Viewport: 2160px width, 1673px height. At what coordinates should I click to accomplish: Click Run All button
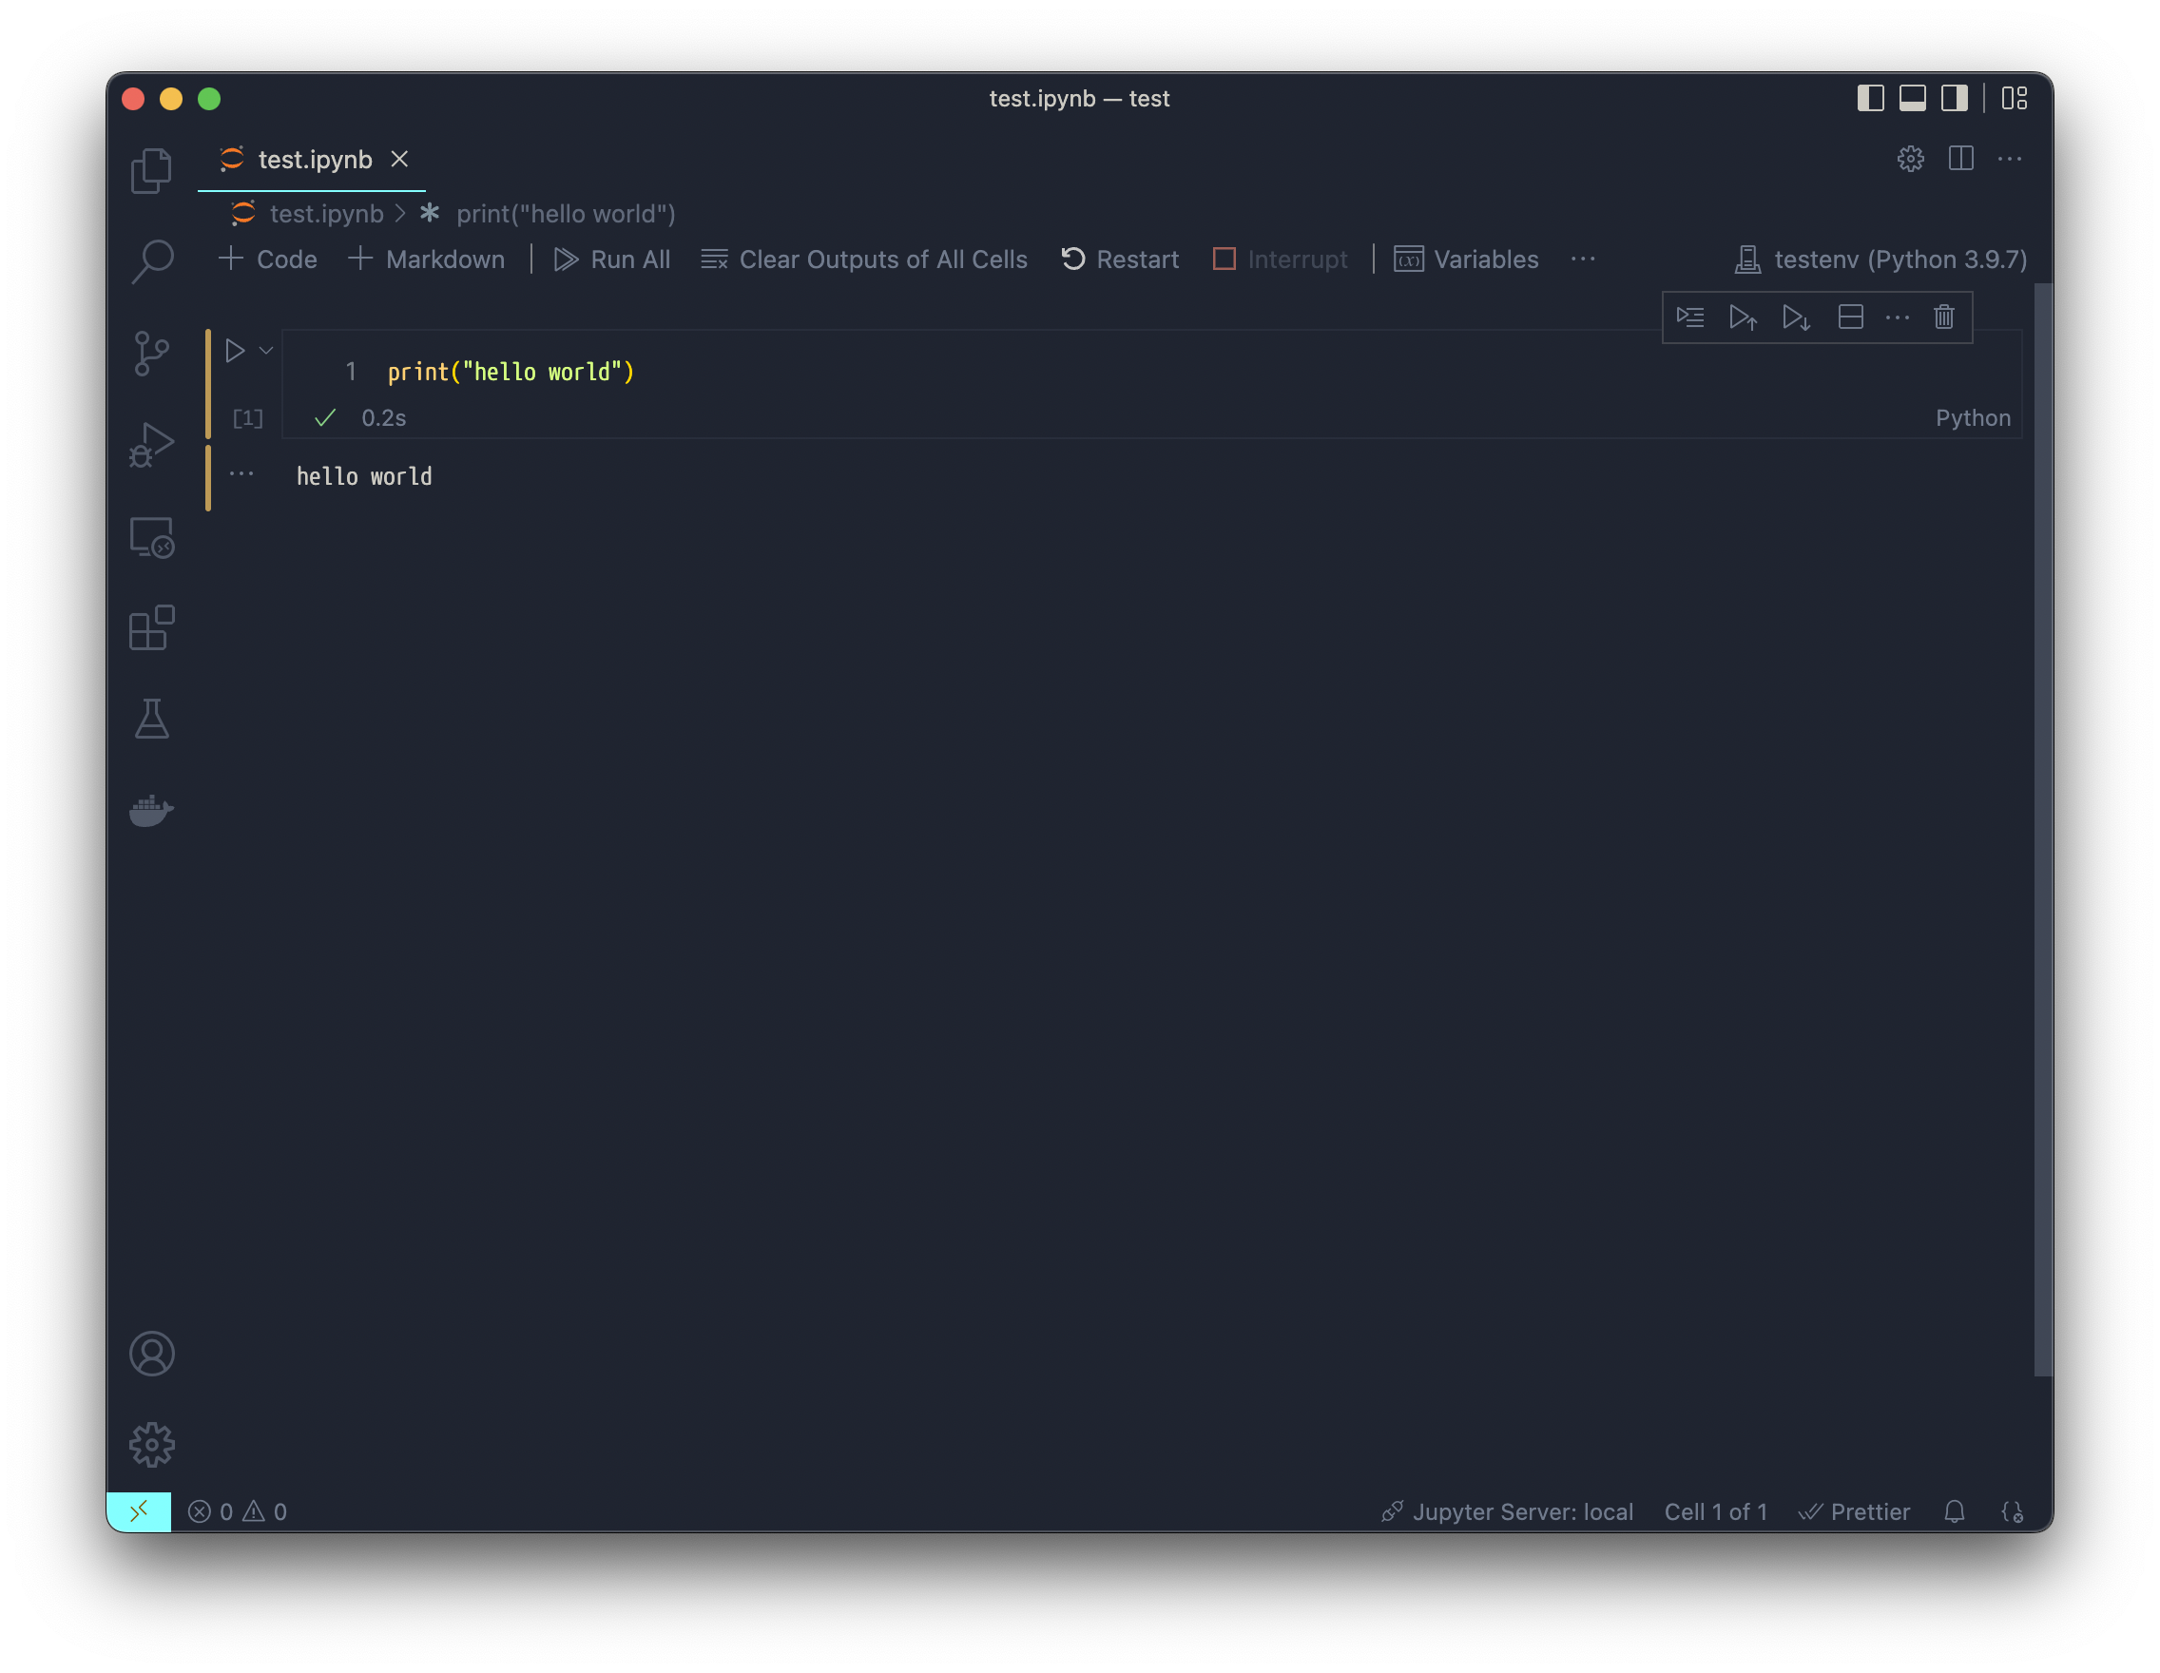pos(612,260)
